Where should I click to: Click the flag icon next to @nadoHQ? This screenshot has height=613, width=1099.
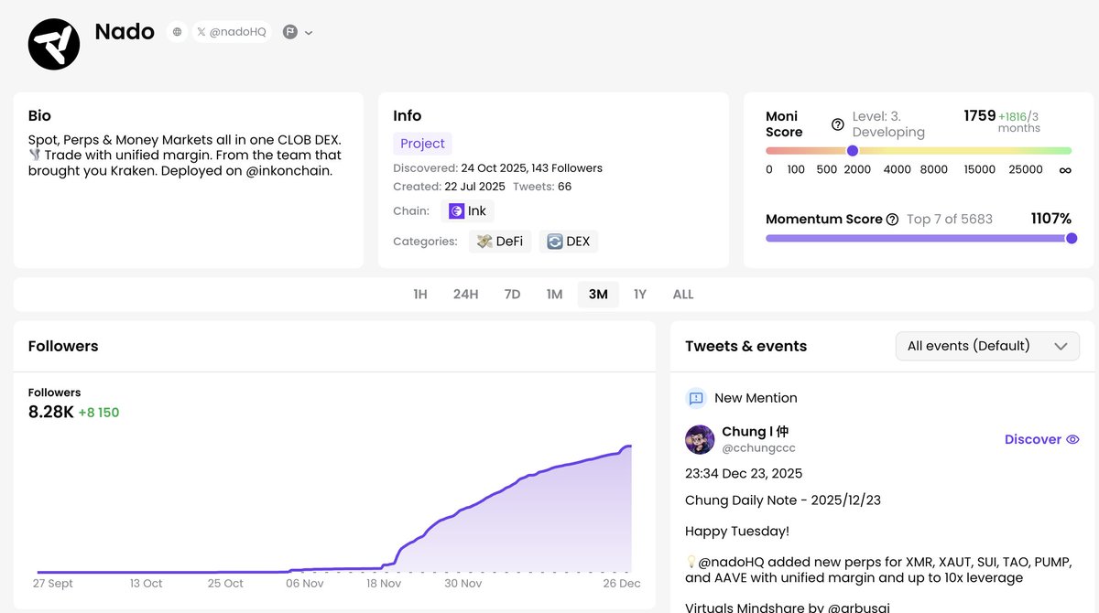point(290,32)
